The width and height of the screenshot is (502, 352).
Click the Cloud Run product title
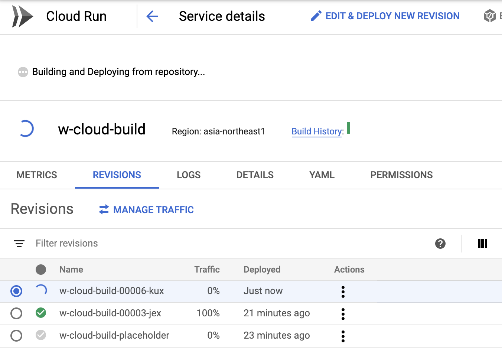76,16
